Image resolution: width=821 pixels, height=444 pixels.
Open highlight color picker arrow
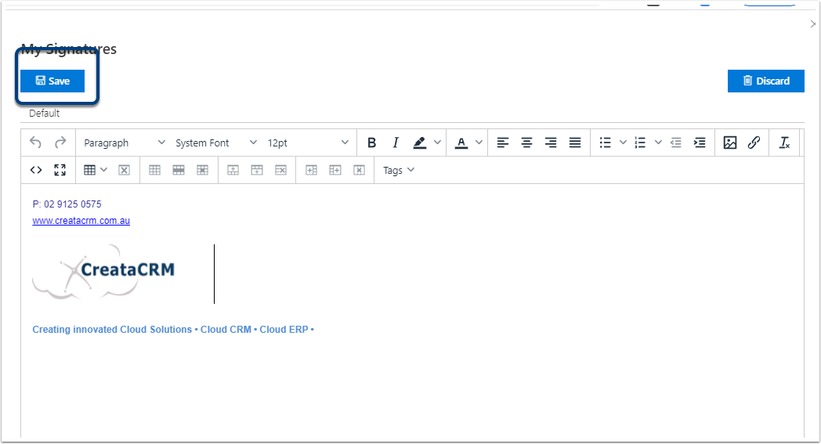[437, 143]
